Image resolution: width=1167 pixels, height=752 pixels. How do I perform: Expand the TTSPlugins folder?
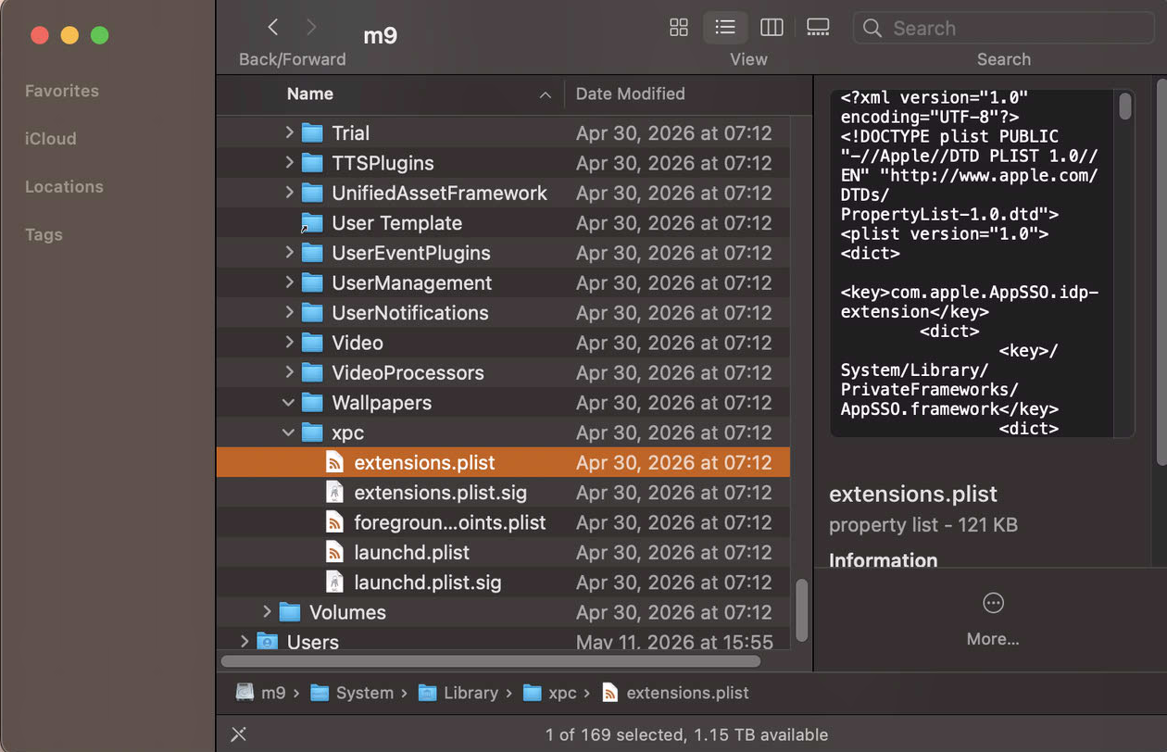click(289, 163)
